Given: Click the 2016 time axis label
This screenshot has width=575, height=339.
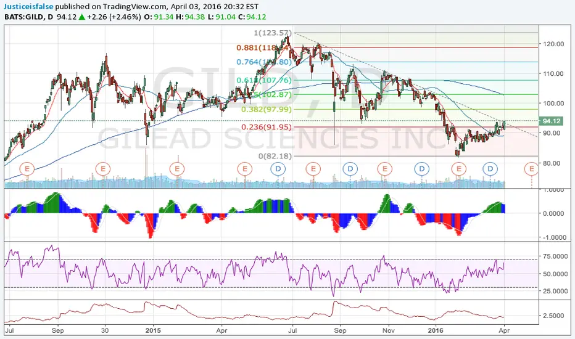Looking at the screenshot, I should [x=436, y=330].
